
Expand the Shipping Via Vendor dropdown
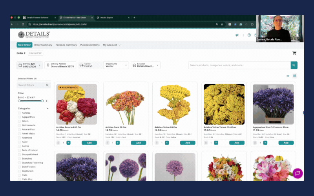pos(115,65)
